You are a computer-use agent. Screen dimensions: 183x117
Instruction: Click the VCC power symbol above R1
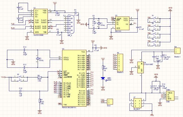[103, 59]
